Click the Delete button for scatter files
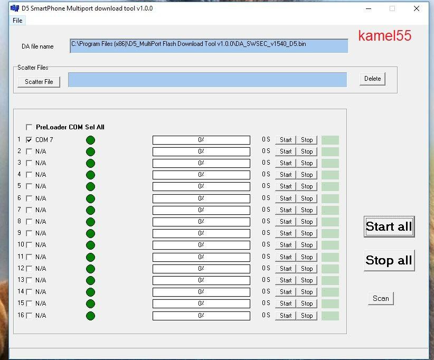The width and height of the screenshot is (434, 360). coord(372,79)
